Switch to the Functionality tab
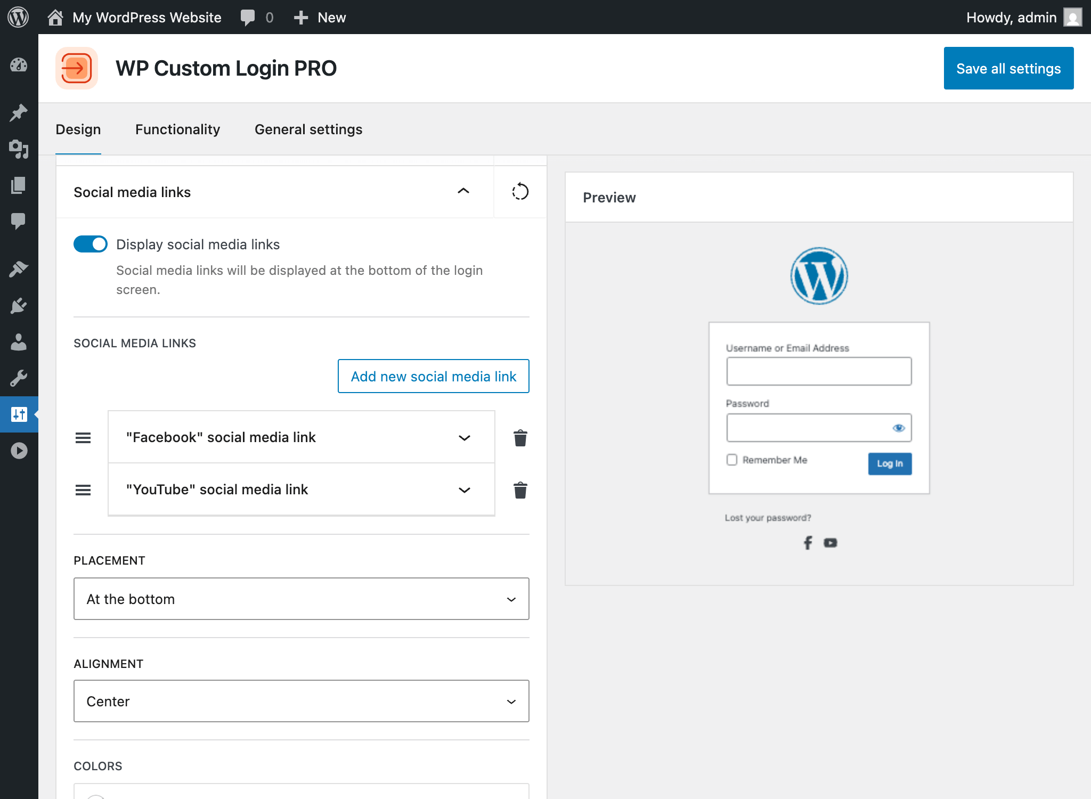 177,129
